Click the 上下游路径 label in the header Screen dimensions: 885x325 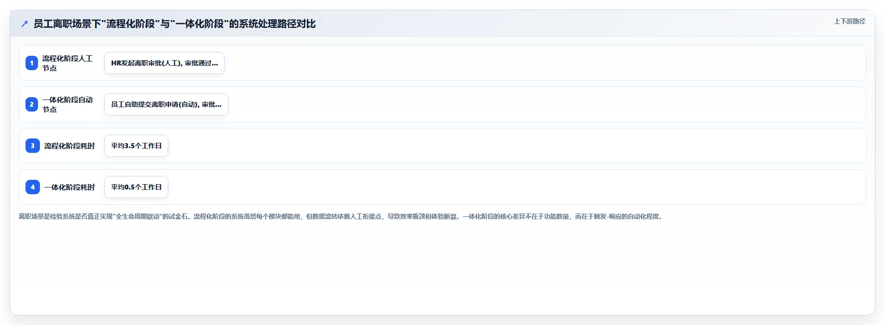(849, 21)
